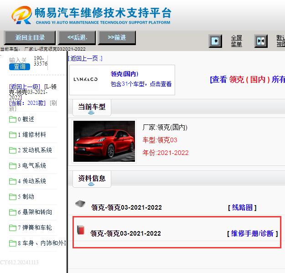This screenshot has height=273, width=285.
Task: Open 领克-领克03-2021-2022 in the 线路图 row
Action: pyautogui.click(x=126, y=207)
